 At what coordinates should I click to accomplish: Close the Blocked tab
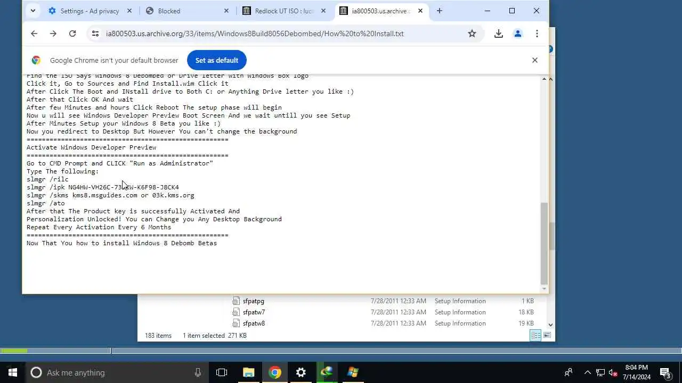[x=226, y=11]
